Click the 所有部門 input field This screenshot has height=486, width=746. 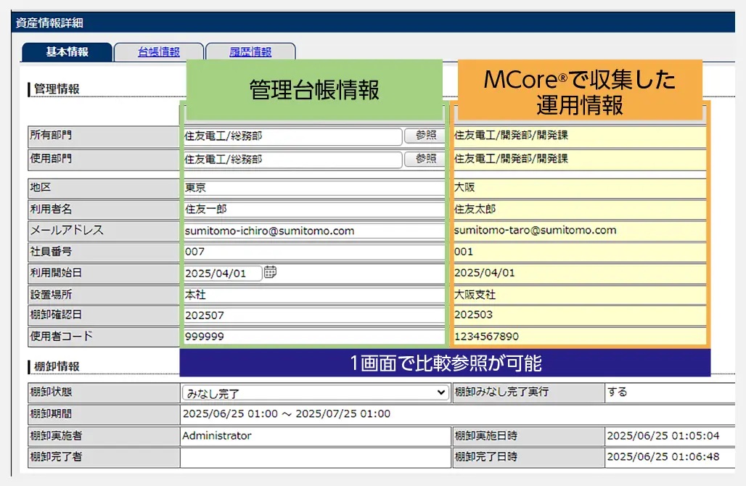[x=292, y=136]
